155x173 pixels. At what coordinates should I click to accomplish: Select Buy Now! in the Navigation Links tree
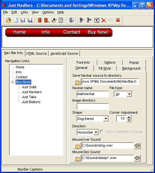(23, 82)
